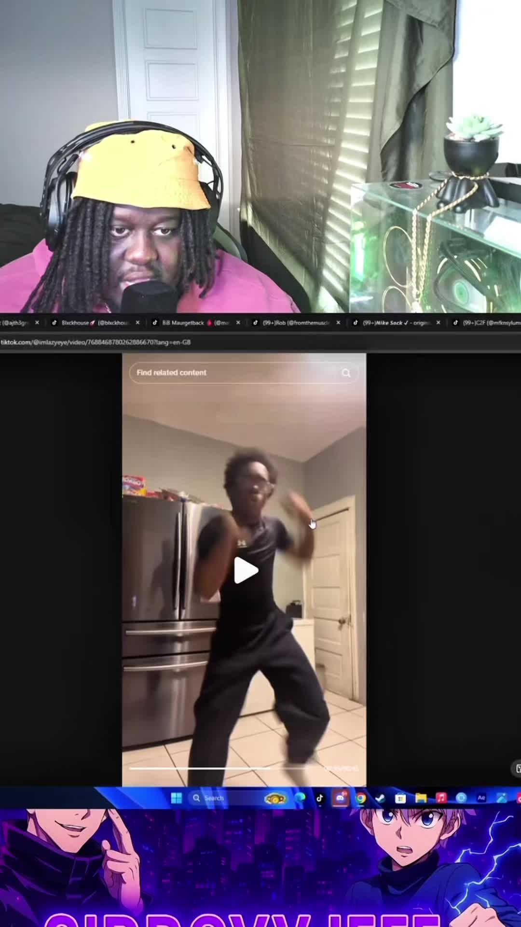Screen dimensions: 521x927
Task: Open Microsoft Store from the taskbar
Action: pos(400,798)
